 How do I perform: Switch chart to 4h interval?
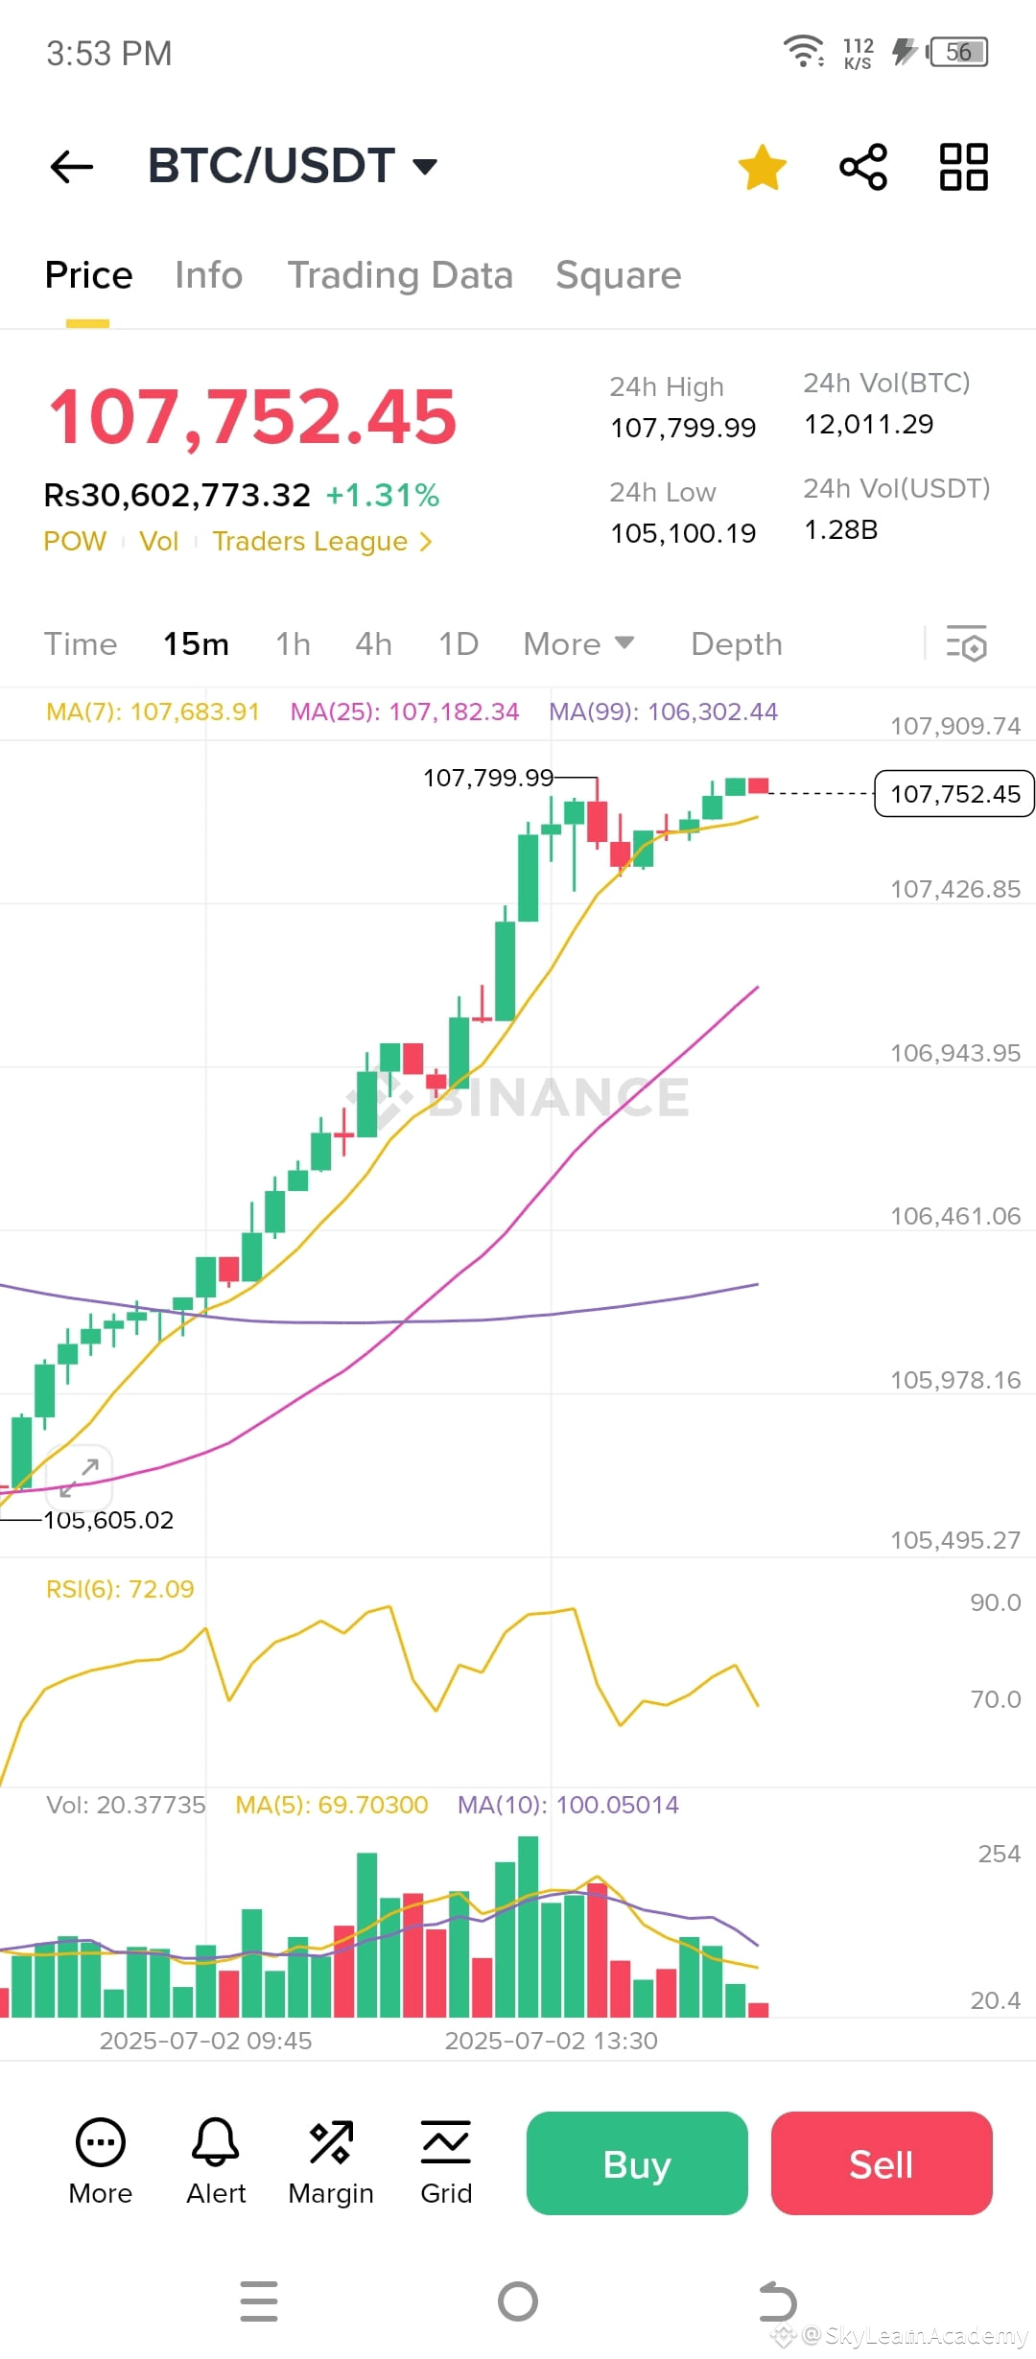click(373, 644)
